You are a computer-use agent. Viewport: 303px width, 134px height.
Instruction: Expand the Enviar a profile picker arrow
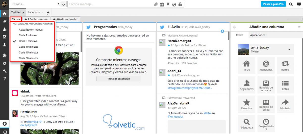coord(63,4)
